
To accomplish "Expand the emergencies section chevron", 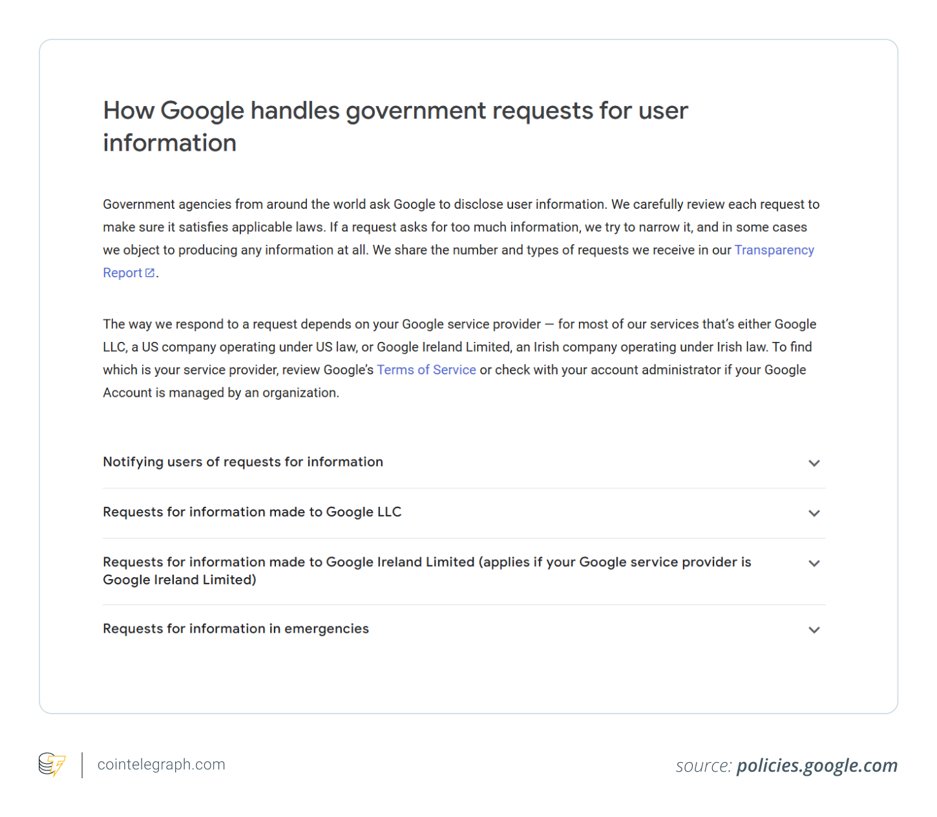I will (814, 630).
